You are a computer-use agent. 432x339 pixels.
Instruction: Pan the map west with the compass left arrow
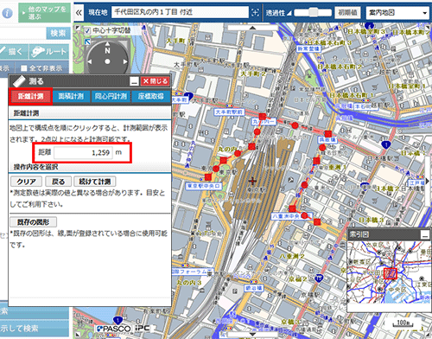coord(90,61)
